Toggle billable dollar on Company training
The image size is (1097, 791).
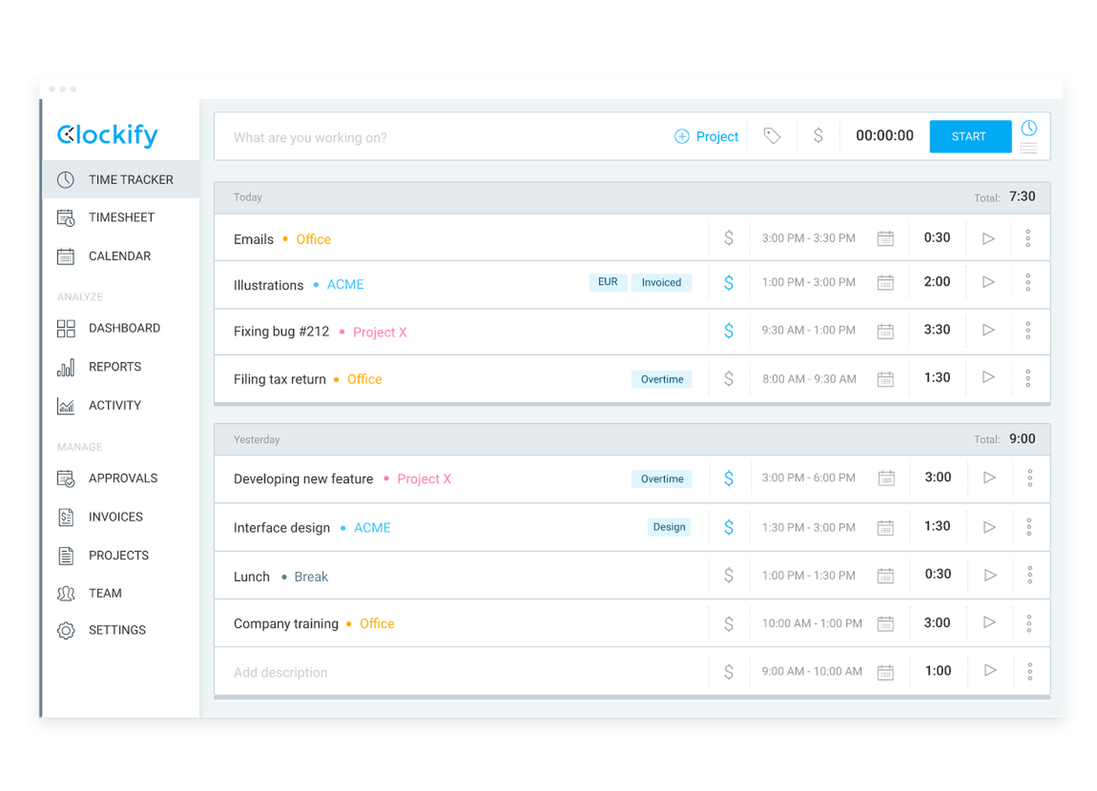click(x=728, y=622)
